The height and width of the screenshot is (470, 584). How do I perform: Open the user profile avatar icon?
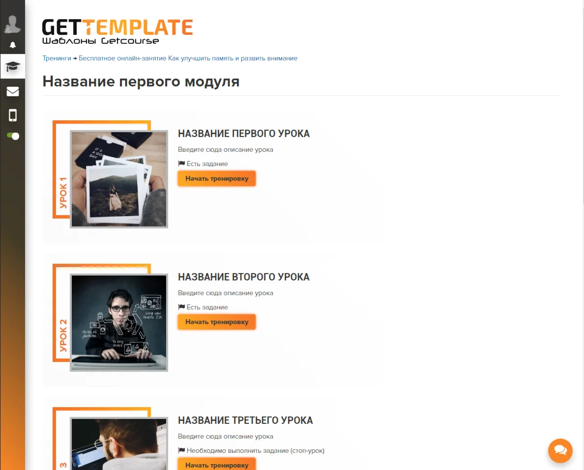coord(12,24)
